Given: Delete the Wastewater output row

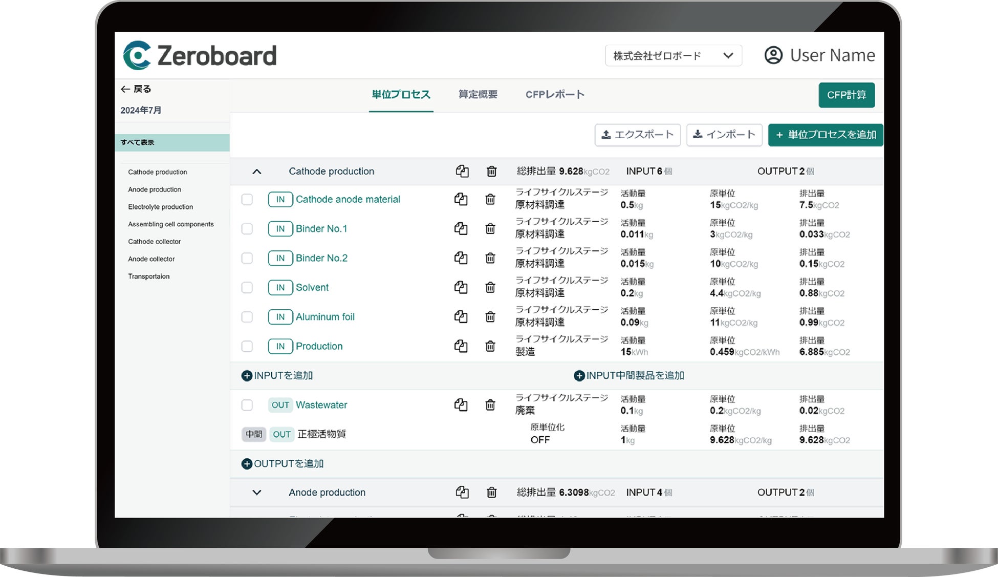Looking at the screenshot, I should [x=490, y=405].
